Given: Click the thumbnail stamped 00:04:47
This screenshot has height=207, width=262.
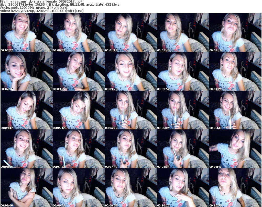Looking at the screenshot, I should click(x=27, y=110).
